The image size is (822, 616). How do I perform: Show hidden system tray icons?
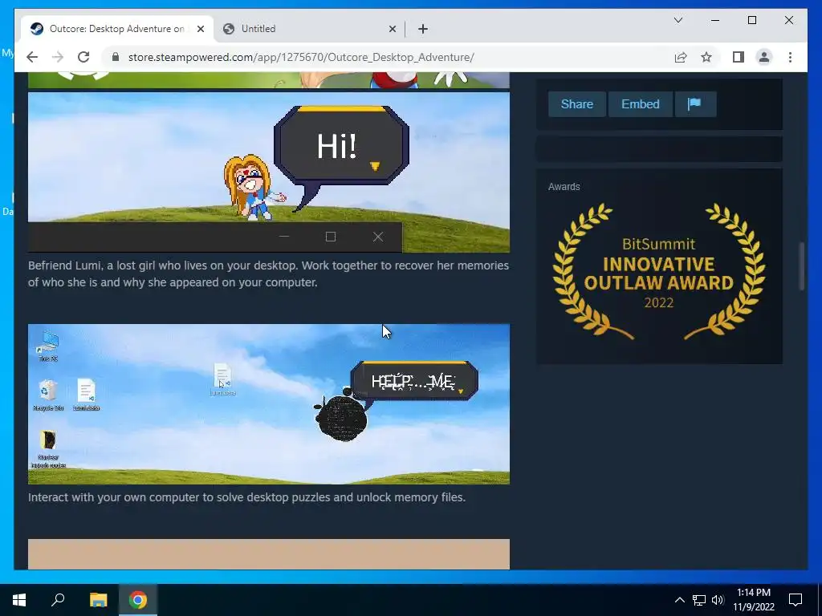click(x=679, y=600)
